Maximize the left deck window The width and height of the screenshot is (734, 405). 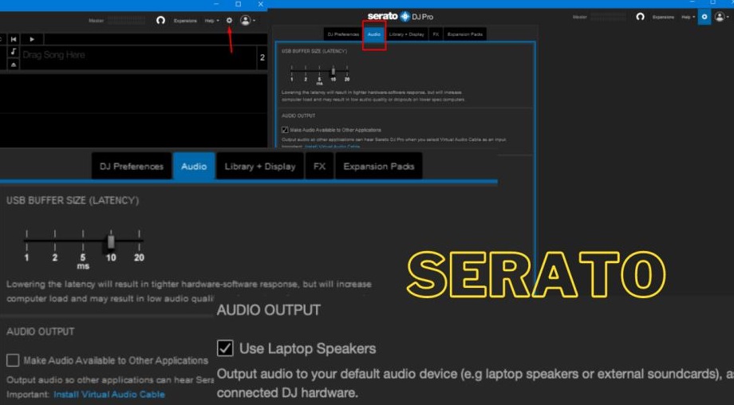click(x=239, y=4)
